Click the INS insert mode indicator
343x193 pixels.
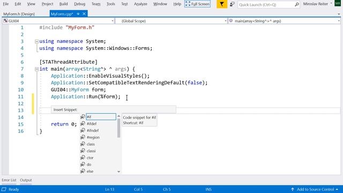[208, 189]
